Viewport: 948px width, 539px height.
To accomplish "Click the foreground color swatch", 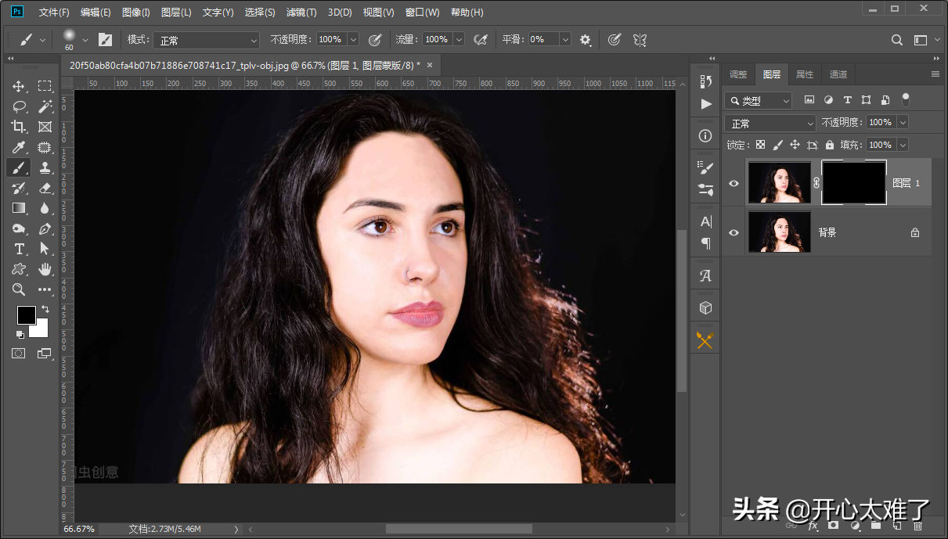I will (x=26, y=315).
